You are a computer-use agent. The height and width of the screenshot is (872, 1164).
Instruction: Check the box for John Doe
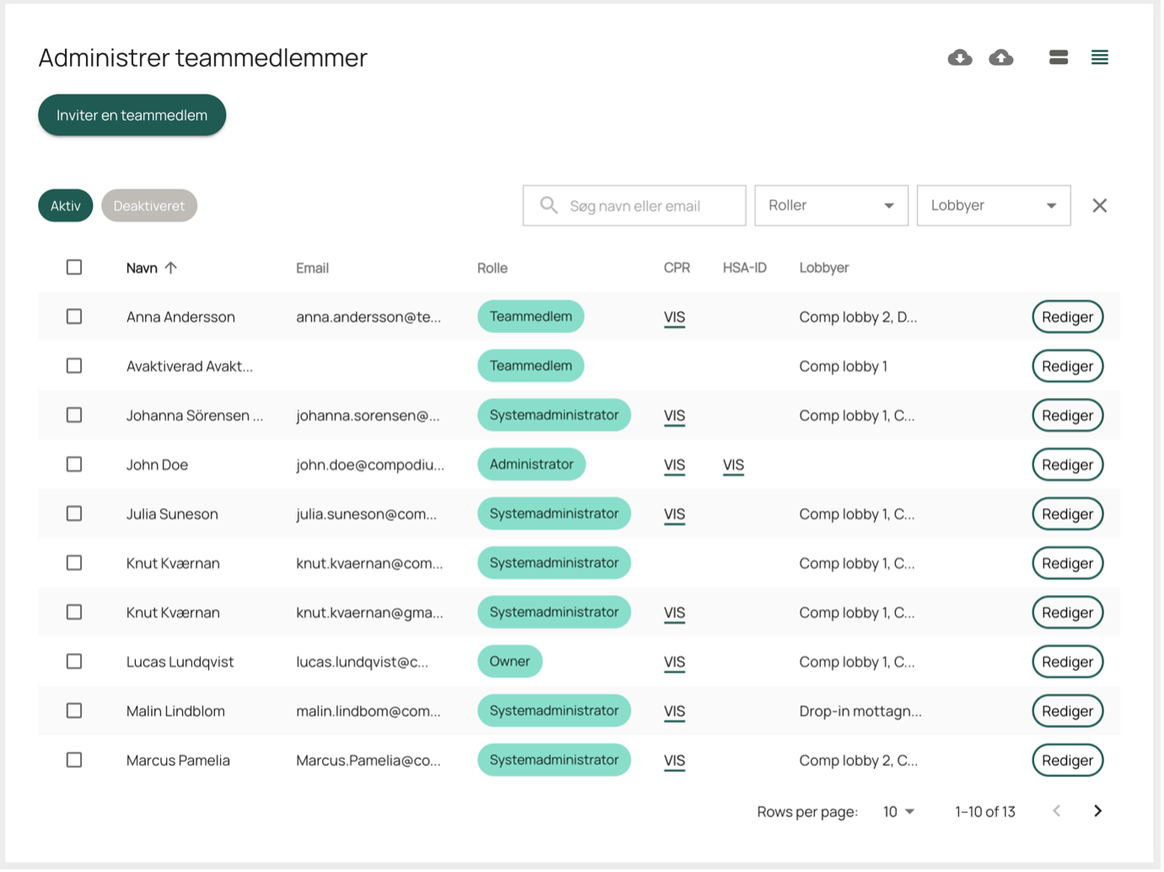(x=74, y=464)
